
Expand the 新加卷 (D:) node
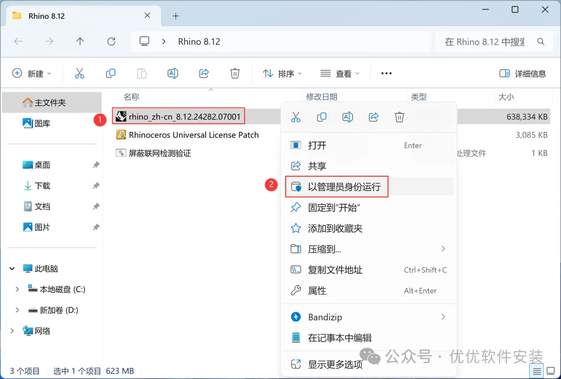click(x=17, y=310)
